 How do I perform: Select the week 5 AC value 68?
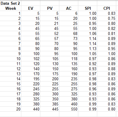(68, 33)
